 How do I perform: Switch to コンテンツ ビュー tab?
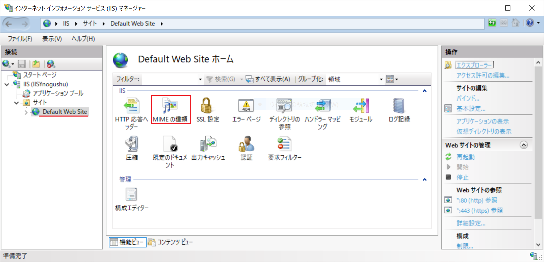click(x=170, y=242)
